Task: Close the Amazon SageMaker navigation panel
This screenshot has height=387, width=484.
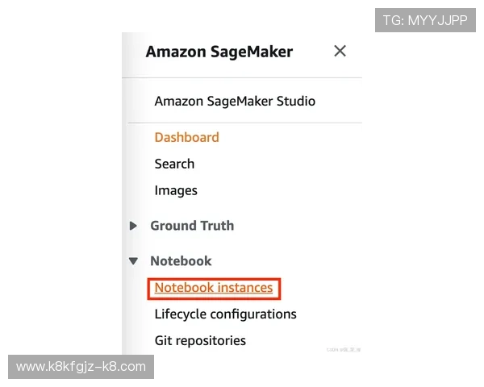Action: click(340, 52)
